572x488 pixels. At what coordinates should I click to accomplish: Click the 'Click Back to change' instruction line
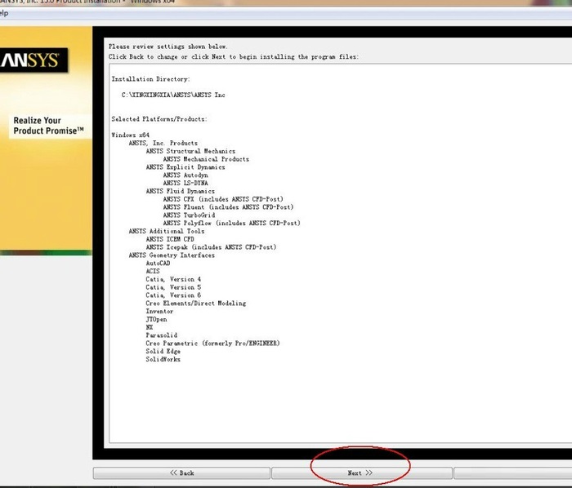click(234, 56)
